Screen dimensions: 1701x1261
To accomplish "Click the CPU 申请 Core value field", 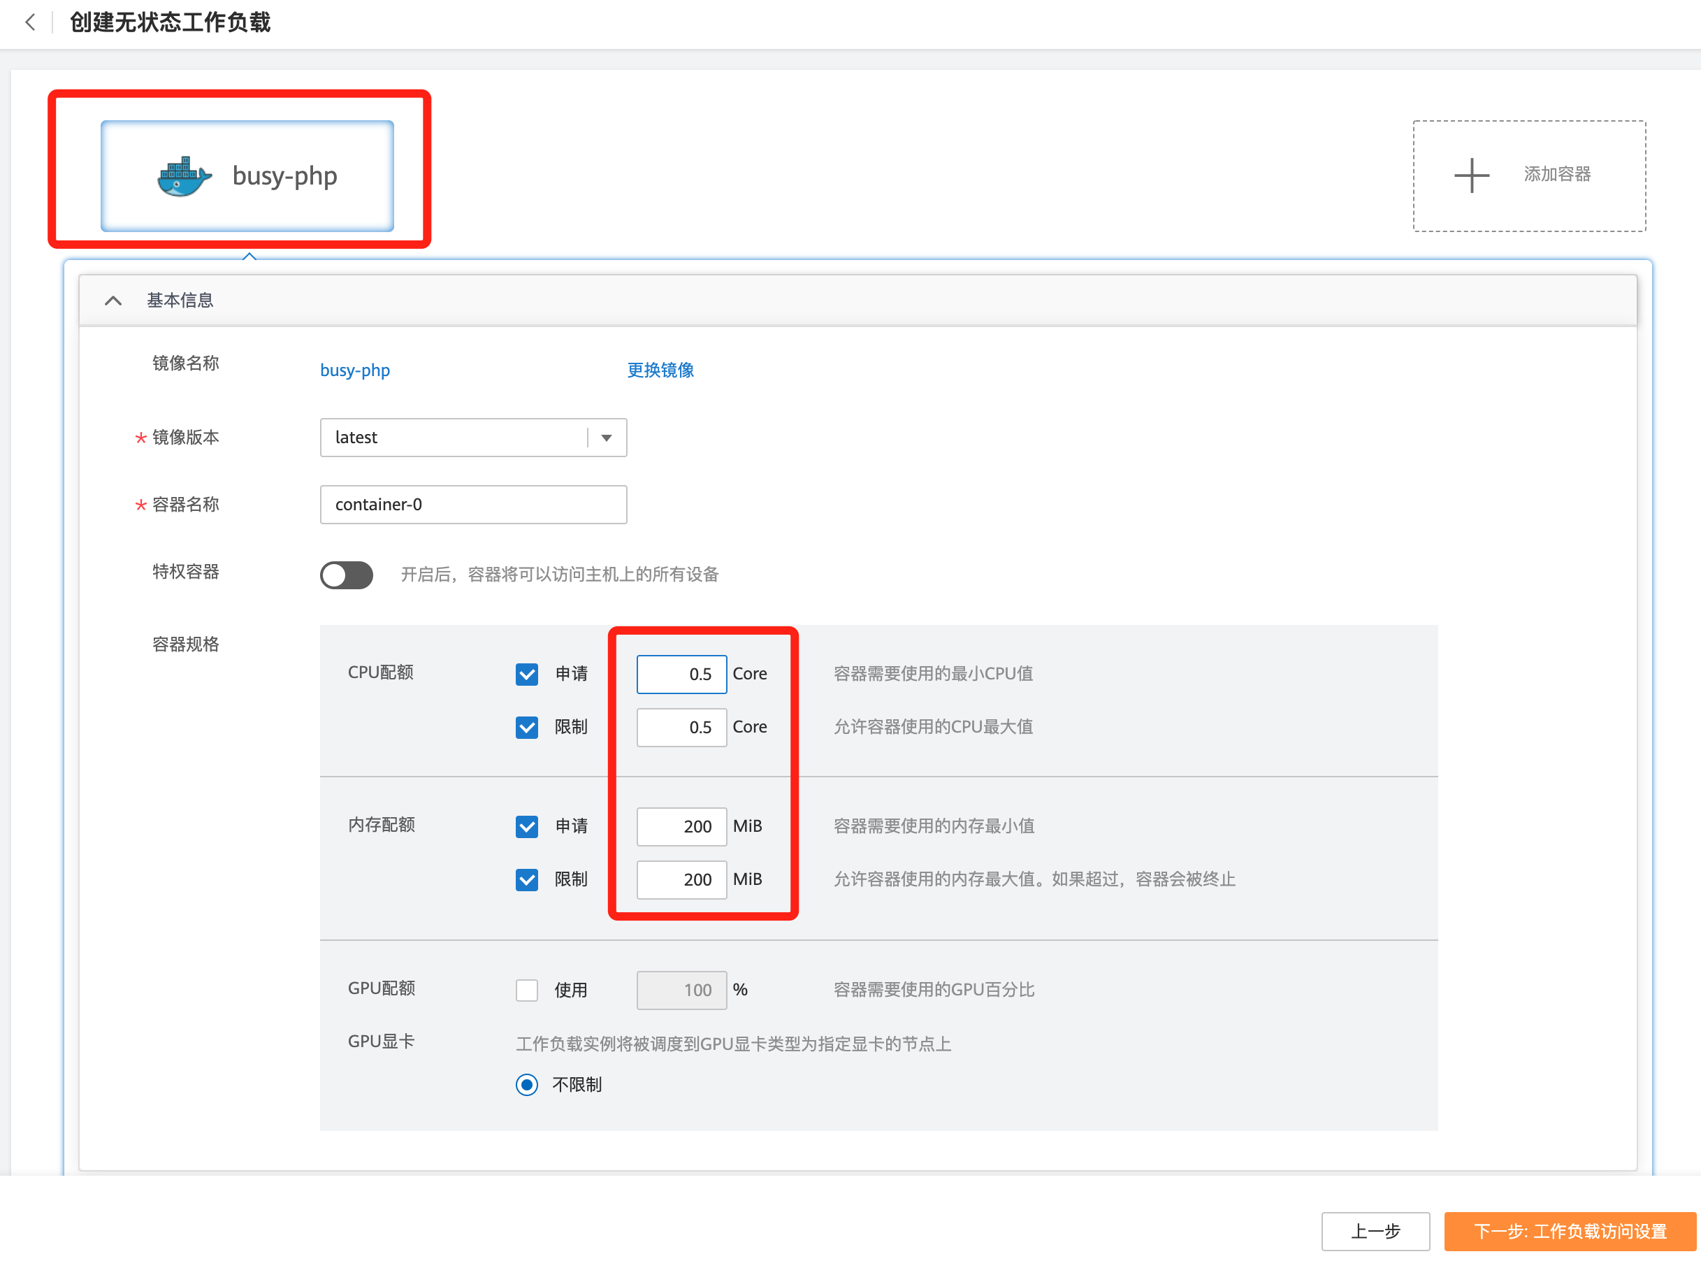I will click(681, 674).
